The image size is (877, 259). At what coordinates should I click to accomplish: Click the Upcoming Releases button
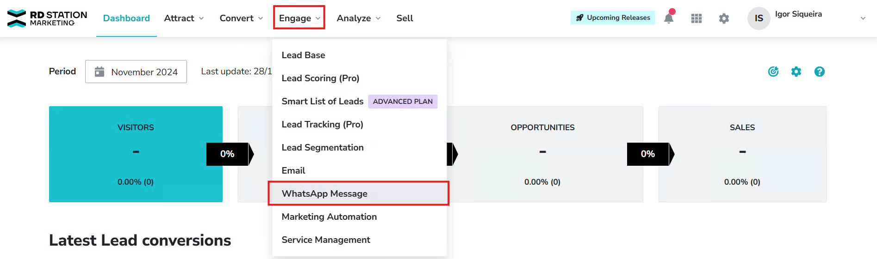coord(612,18)
